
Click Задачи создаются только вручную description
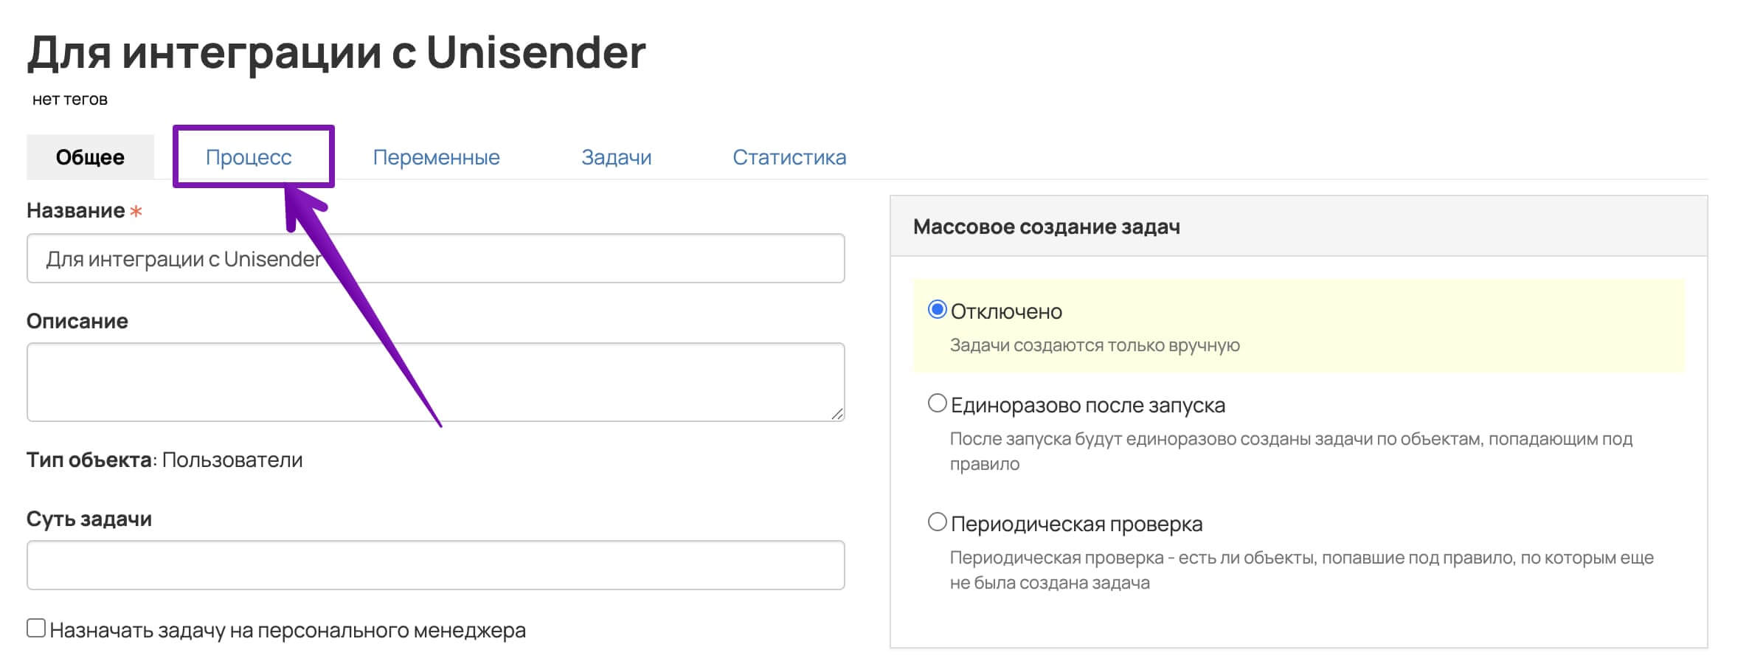coord(1095,345)
